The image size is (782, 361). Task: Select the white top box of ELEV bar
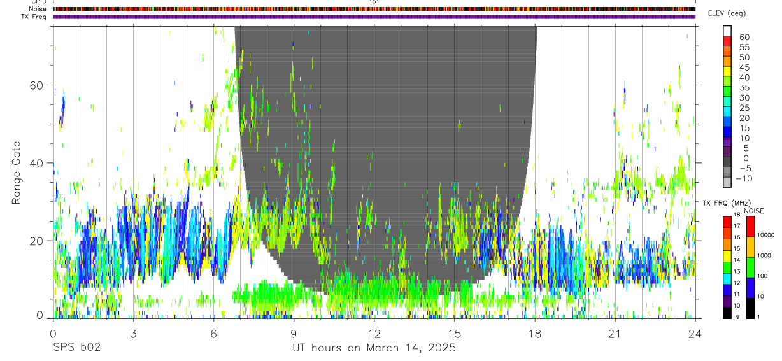[x=727, y=31]
